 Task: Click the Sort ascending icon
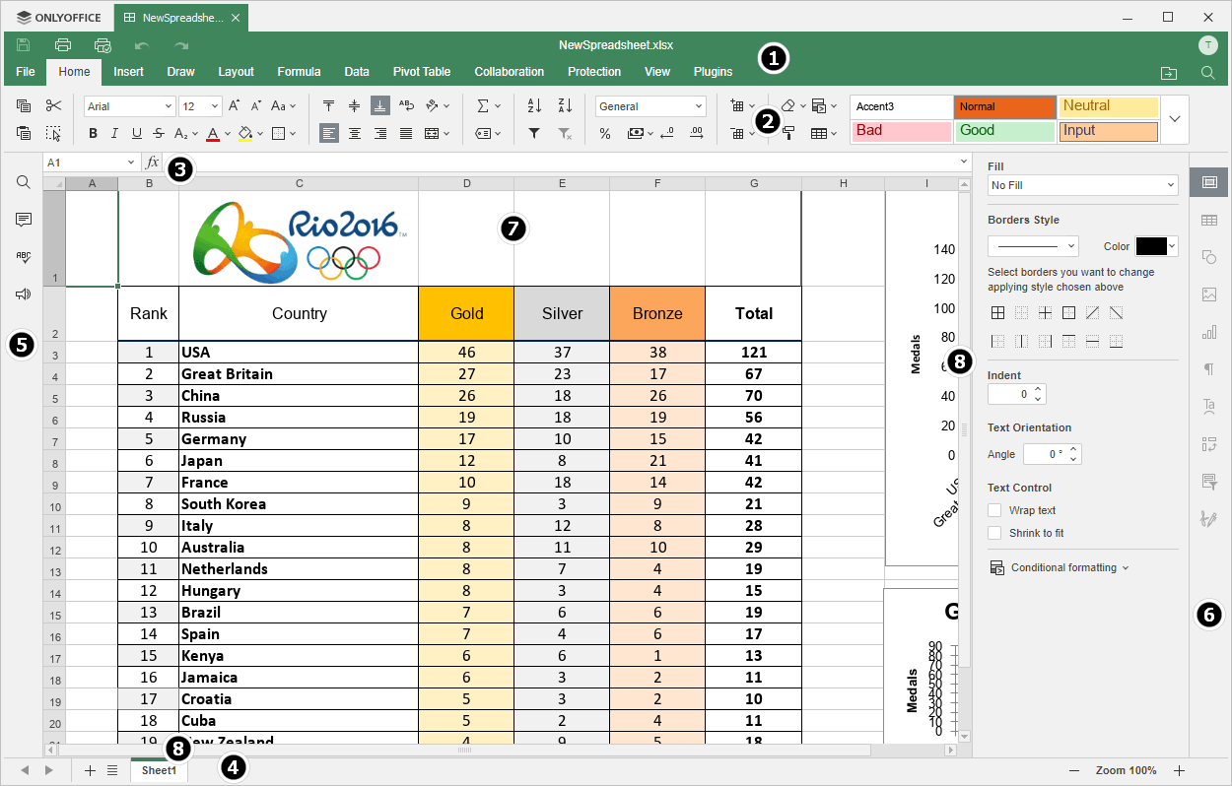click(534, 106)
